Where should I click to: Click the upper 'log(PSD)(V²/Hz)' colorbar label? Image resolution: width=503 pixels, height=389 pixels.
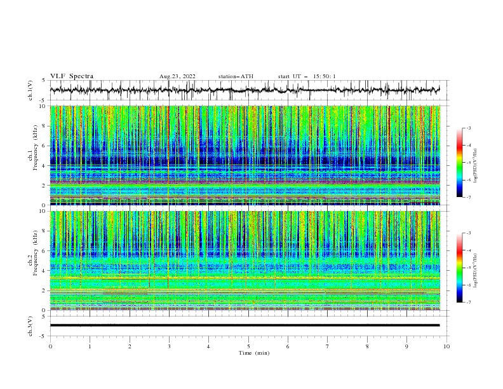click(476, 166)
